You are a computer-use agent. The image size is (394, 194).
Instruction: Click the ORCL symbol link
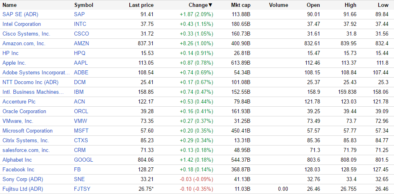(81, 111)
